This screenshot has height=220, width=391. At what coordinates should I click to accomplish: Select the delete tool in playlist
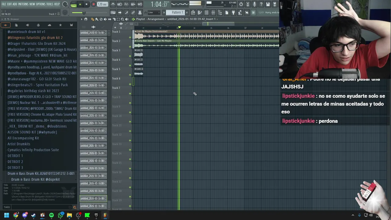click(x=101, y=19)
